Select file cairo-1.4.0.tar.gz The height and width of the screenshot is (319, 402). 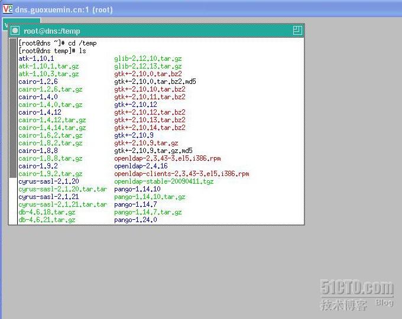50,105
